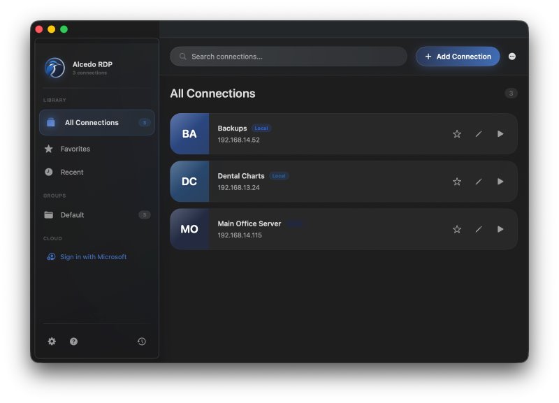Image resolution: width=559 pixels, height=403 pixels.
Task: Minimize the window with yellow button
Action: [51, 29]
